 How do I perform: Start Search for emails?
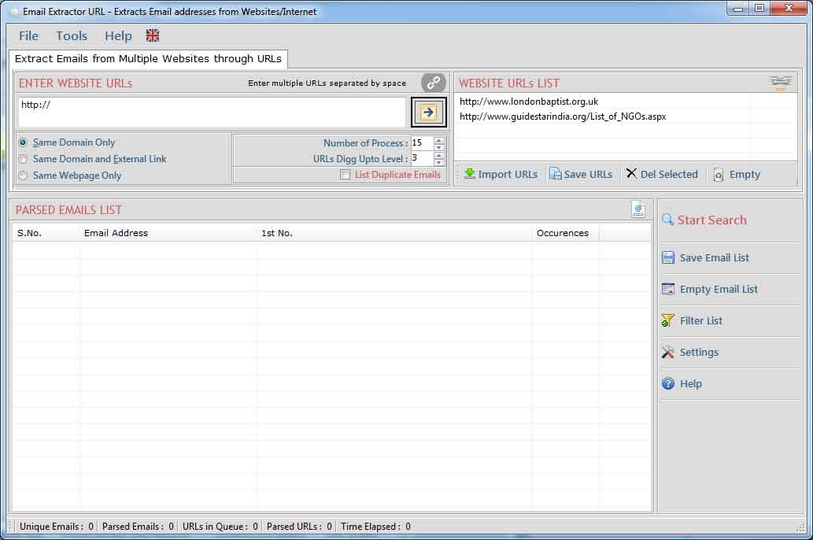click(x=704, y=220)
